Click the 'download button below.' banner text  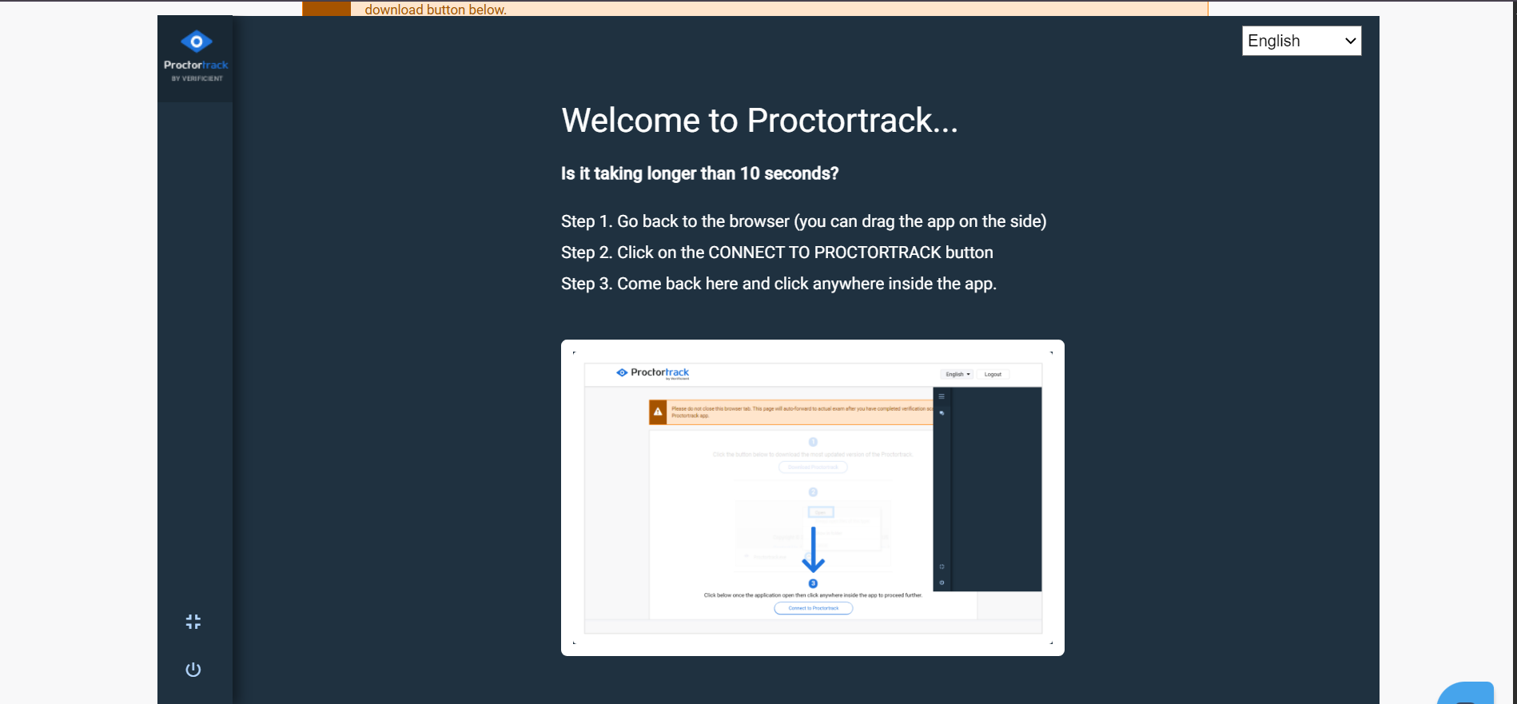[436, 10]
